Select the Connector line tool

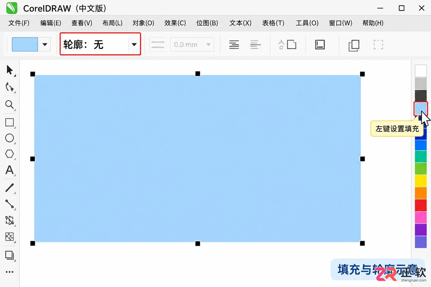pos(10,204)
